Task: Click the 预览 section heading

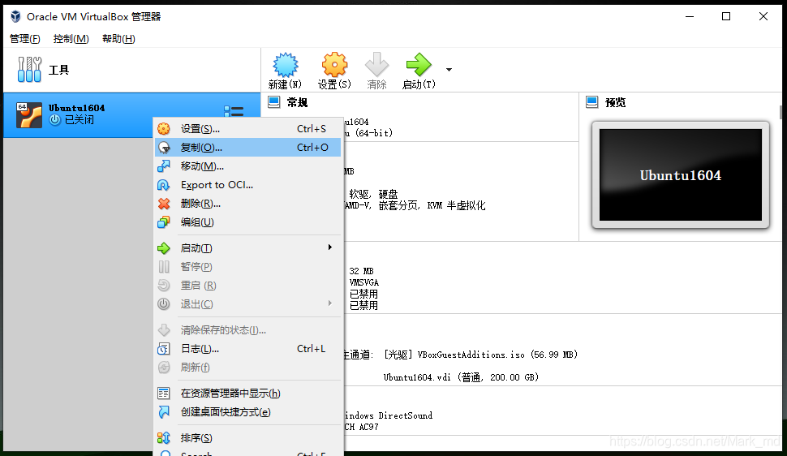Action: click(x=615, y=102)
